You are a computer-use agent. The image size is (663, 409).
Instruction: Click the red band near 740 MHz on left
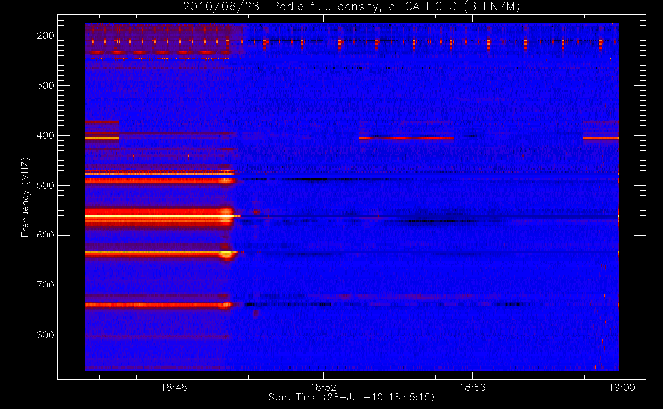pyautogui.click(x=159, y=304)
